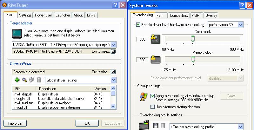Close the System tweaks window
The height and width of the screenshot is (130, 254).
(250, 5)
